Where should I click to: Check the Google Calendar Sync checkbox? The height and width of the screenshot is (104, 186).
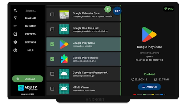(x=52, y=15)
